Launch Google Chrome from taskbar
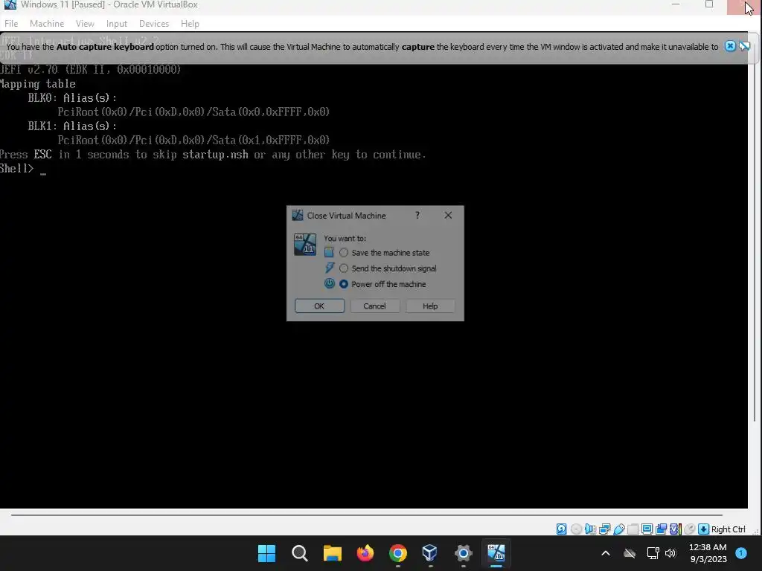 (x=397, y=553)
